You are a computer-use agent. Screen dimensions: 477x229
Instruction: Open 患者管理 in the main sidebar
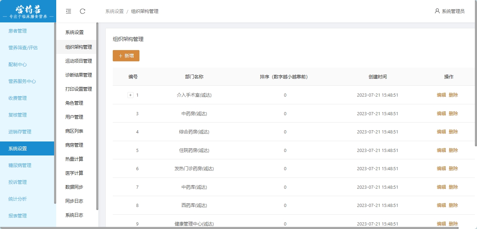(18, 31)
